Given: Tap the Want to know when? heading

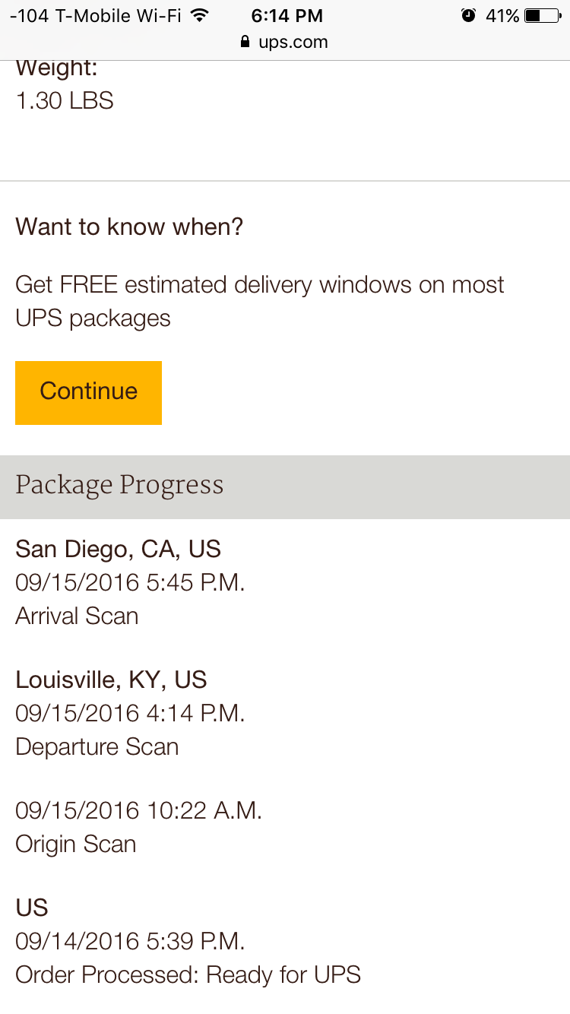Looking at the screenshot, I should coord(129,227).
